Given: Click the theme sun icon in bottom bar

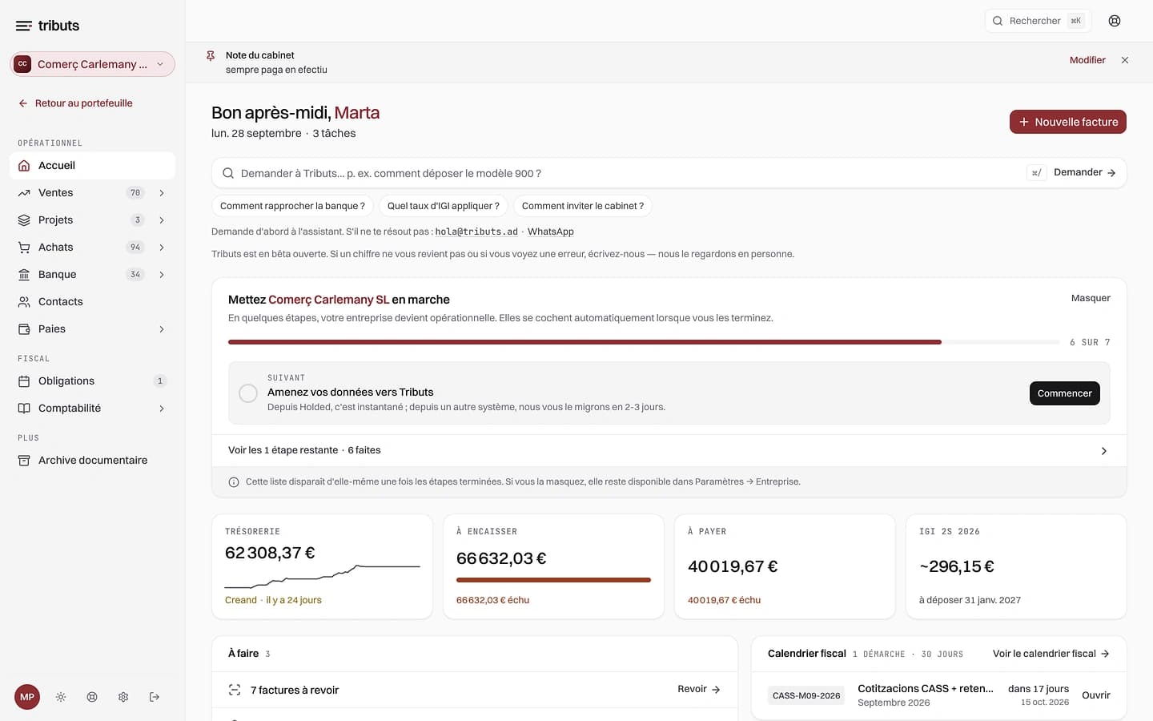Looking at the screenshot, I should click(61, 697).
